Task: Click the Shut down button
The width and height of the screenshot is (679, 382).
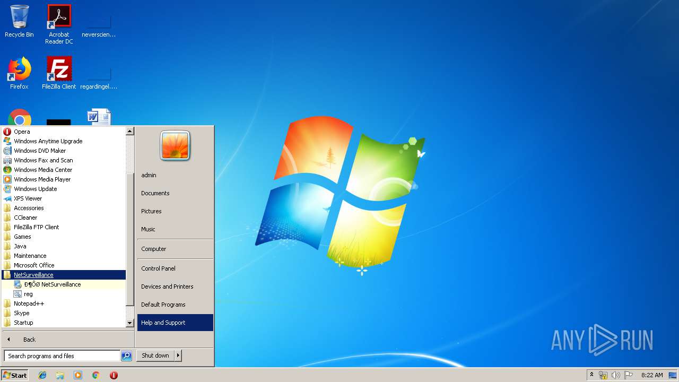Action: (155, 355)
